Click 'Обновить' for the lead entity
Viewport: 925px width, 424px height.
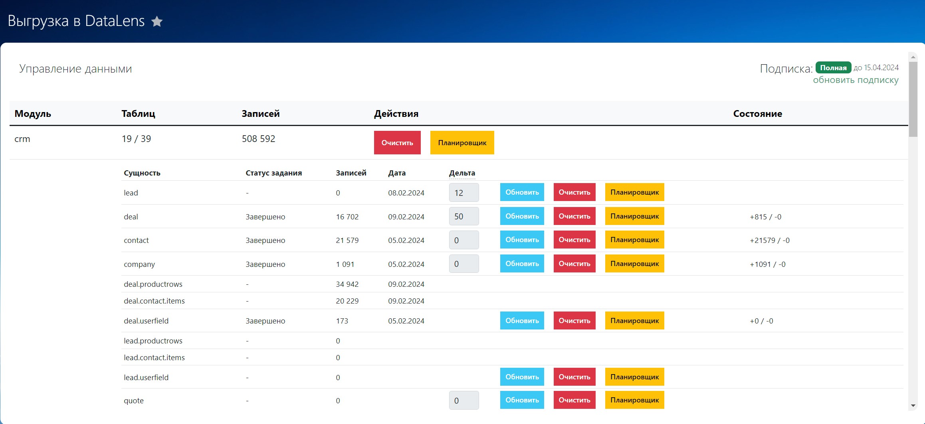[x=522, y=192]
